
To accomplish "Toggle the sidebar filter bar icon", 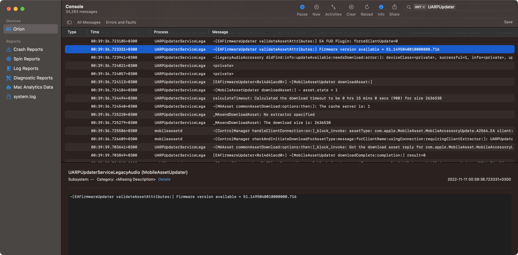I will 69,22.
